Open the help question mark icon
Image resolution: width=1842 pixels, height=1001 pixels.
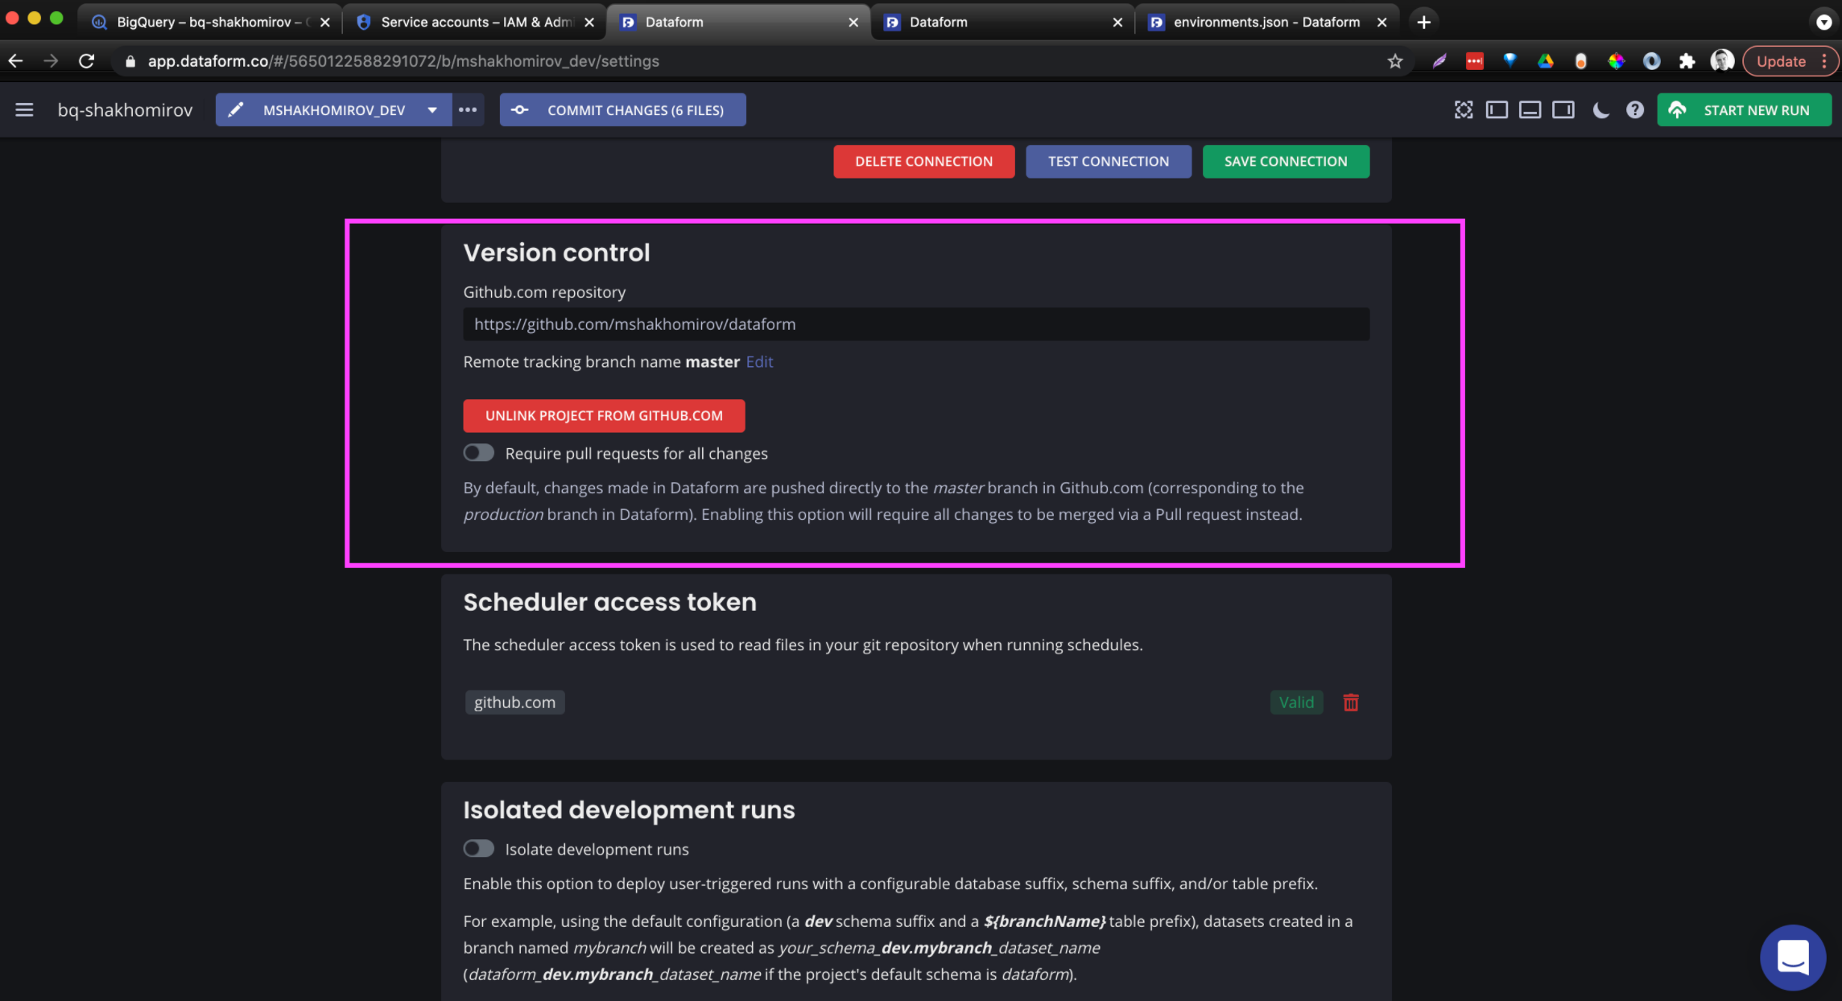click(x=1634, y=110)
